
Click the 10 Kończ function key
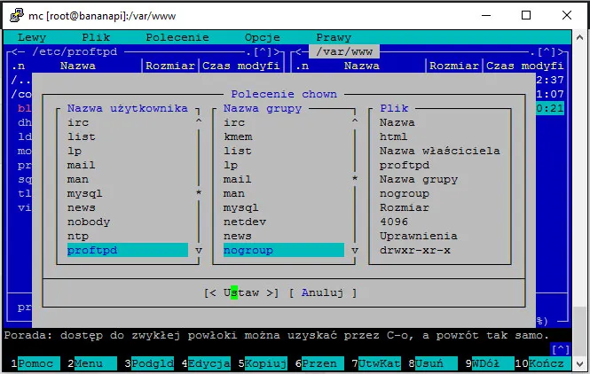543,363
